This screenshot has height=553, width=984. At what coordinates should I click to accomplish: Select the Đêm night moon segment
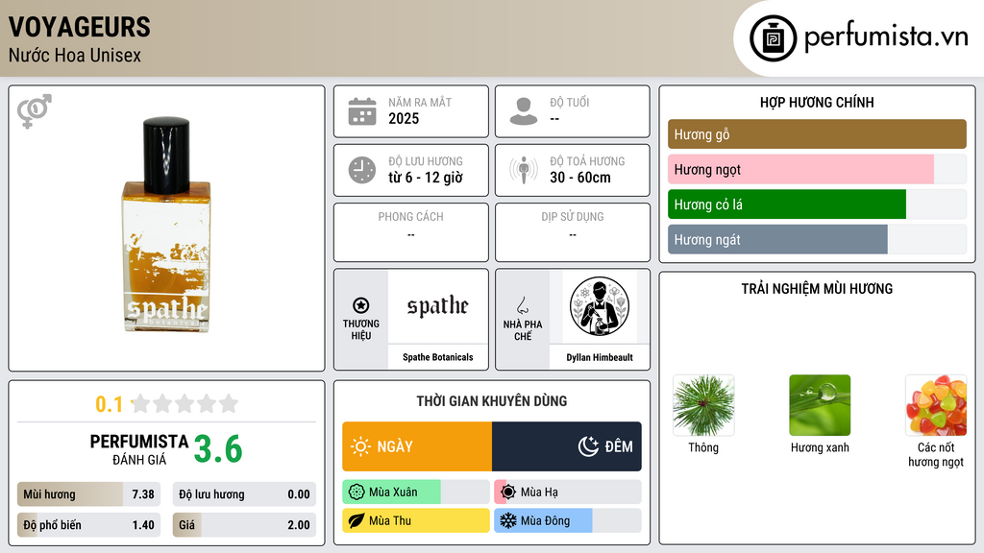click(567, 446)
